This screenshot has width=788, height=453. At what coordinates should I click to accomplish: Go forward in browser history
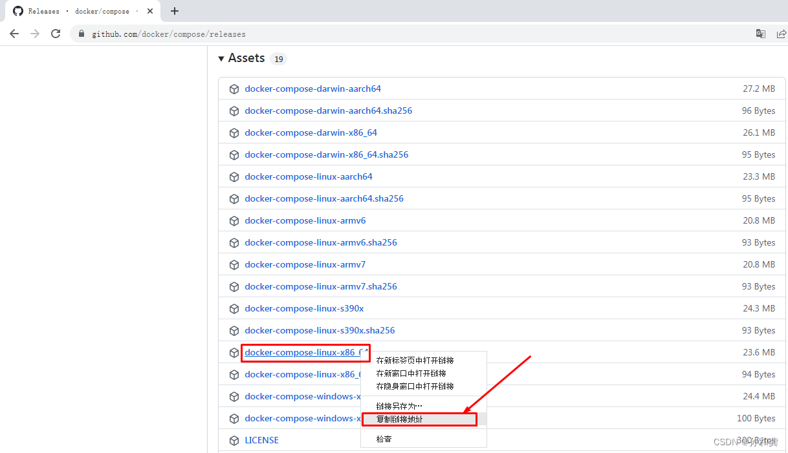35,34
